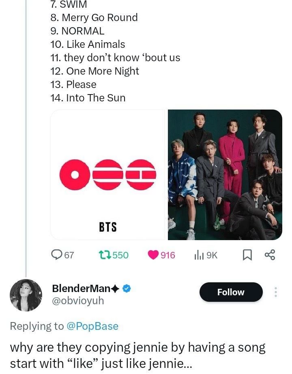The image size is (292, 374).
Task: Open the view analytics bar-chart icon
Action: tap(199, 255)
